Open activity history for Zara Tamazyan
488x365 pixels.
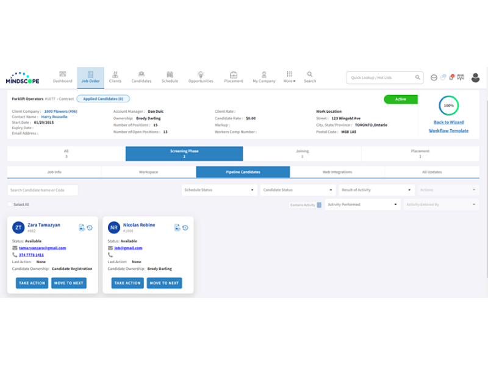[90, 228]
